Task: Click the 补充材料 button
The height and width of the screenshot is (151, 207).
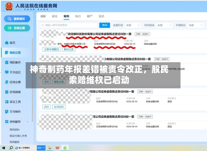Action: pyautogui.click(x=59, y=107)
